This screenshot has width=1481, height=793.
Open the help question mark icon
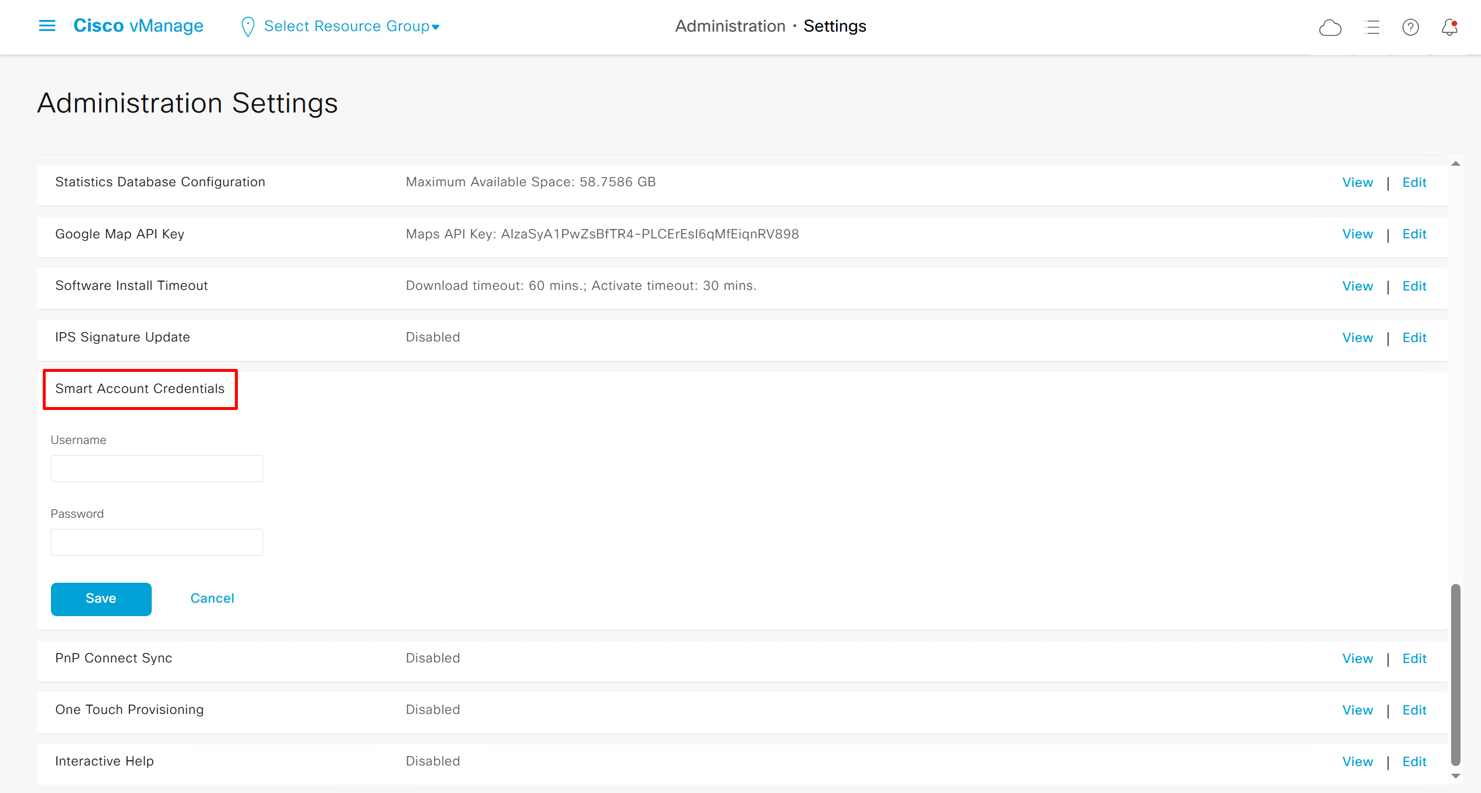[1410, 27]
